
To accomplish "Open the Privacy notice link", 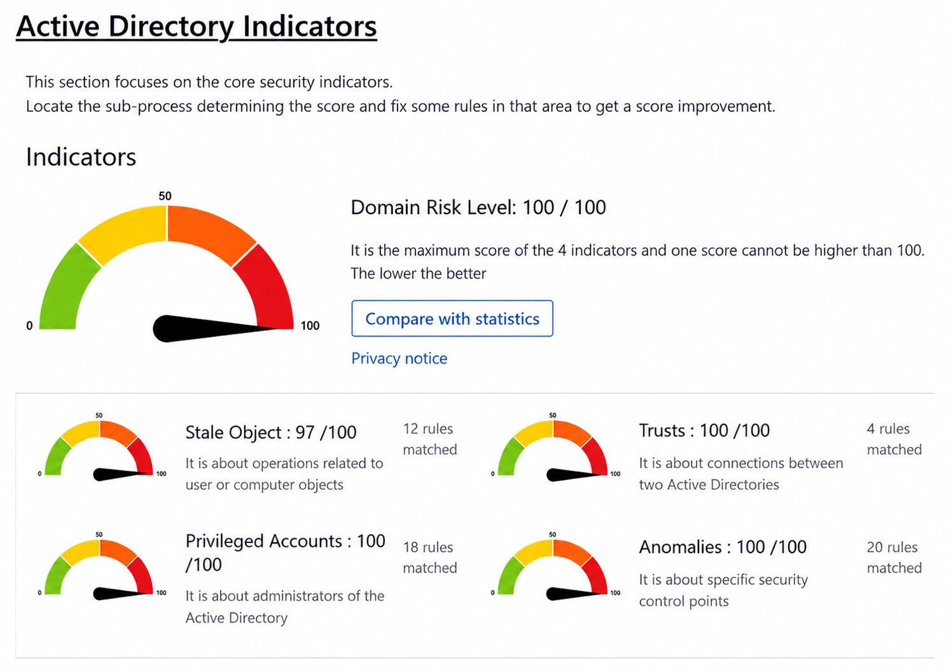I will (x=399, y=358).
